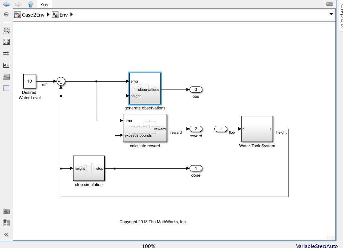
Task: Open the breadcrumb bar dropdown arrow
Action: 331,14
